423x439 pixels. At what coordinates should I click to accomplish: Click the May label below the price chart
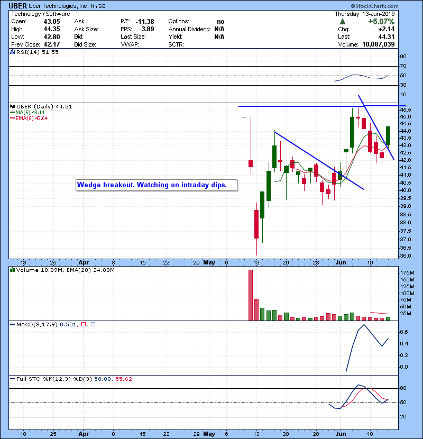[209, 263]
